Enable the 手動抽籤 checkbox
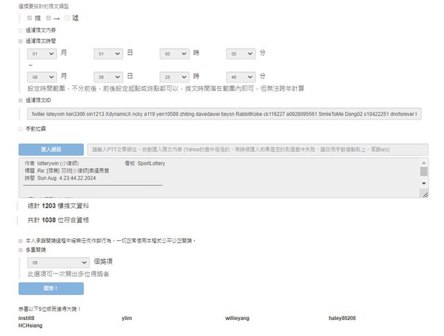The image size is (444, 336). click(20, 128)
